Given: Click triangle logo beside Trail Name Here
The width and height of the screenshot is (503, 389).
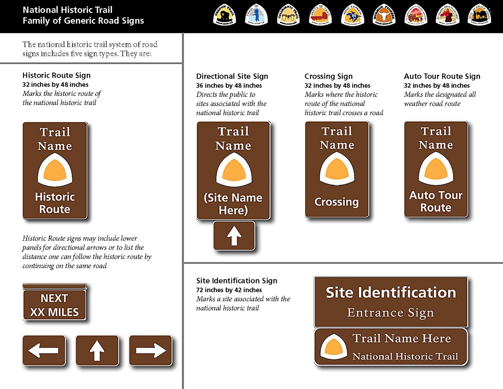Looking at the screenshot, I should [334, 347].
